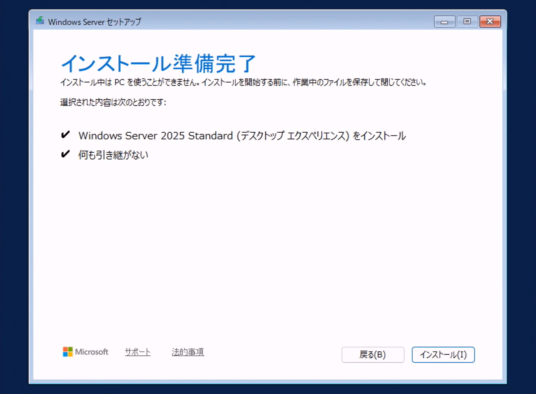536x394 pixels.
Task: Click the warning text about saving files
Action: click(243, 82)
